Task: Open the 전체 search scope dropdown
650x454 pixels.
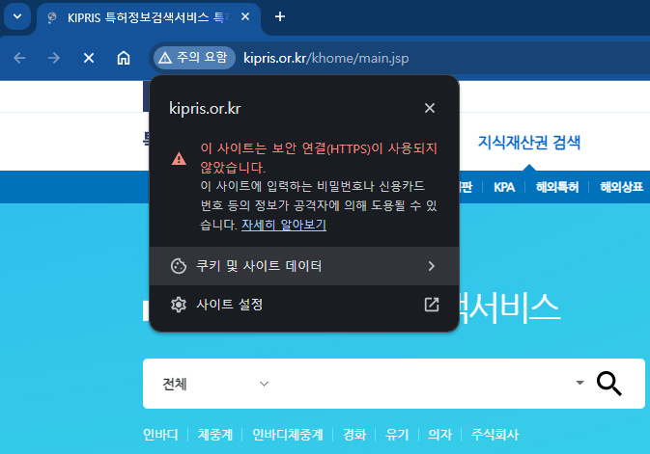Action: tap(215, 384)
